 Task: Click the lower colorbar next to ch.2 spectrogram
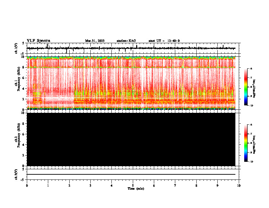point(246,143)
